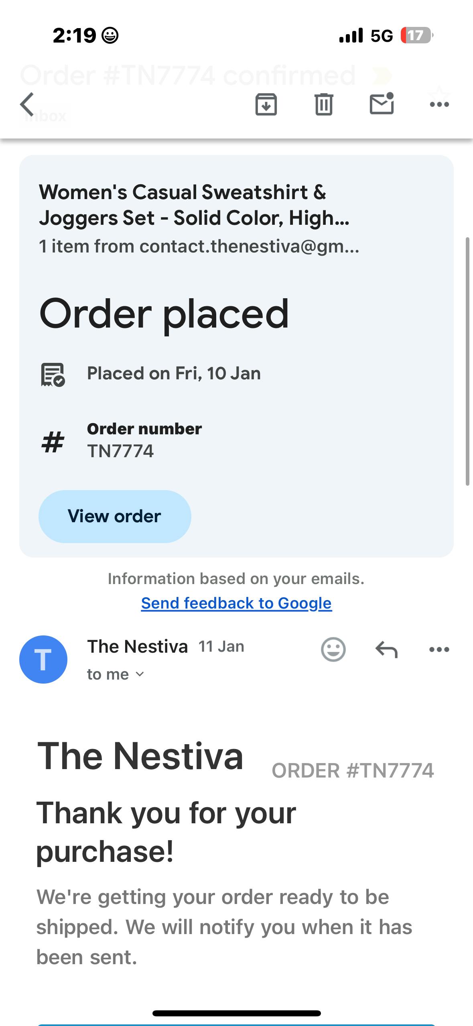Tap the back arrow to return to inbox
Screen dimensions: 473x1026
(x=27, y=104)
